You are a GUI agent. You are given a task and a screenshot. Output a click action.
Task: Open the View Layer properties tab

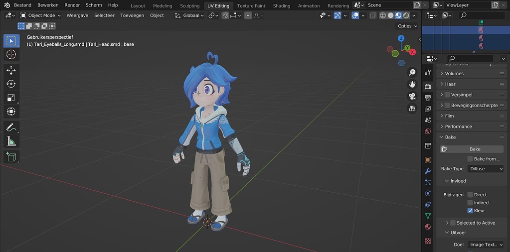point(428,109)
